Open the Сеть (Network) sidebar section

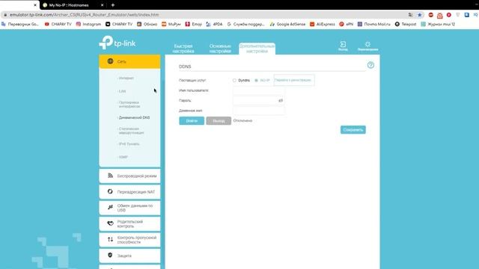point(129,61)
